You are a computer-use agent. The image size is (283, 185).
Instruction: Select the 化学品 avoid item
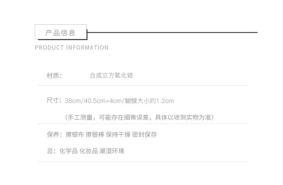pyautogui.click(x=68, y=151)
